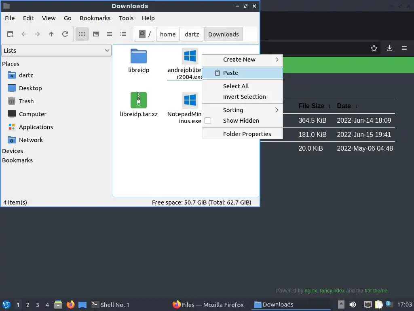
Task: Open the File menu
Action: (x=10, y=18)
